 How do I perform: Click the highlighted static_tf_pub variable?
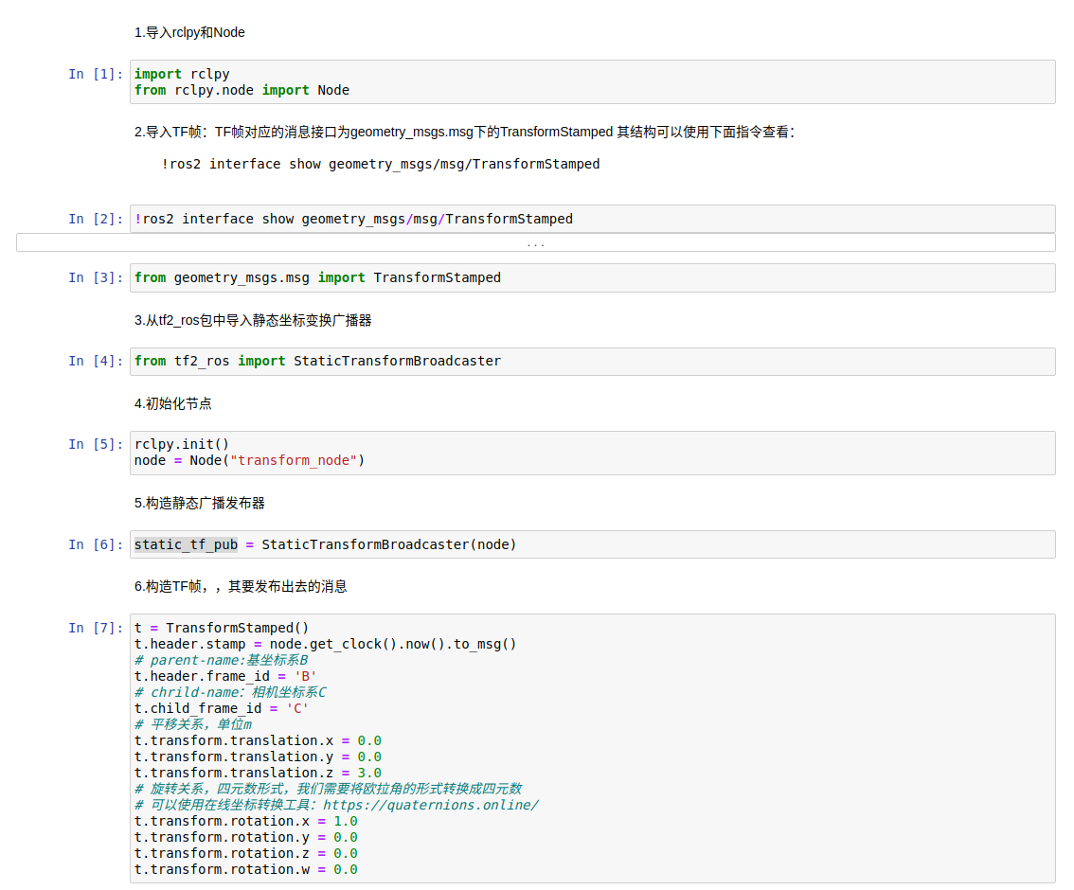click(186, 544)
